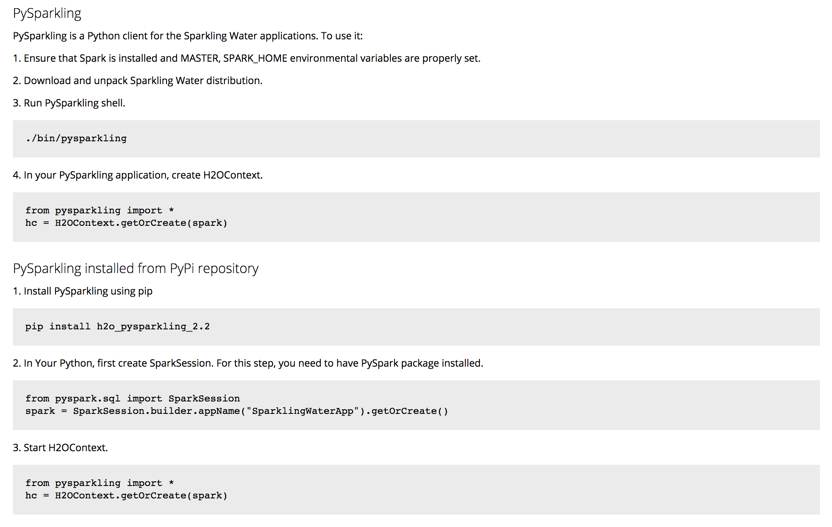Click the PySparkling main heading

pyautogui.click(x=47, y=13)
